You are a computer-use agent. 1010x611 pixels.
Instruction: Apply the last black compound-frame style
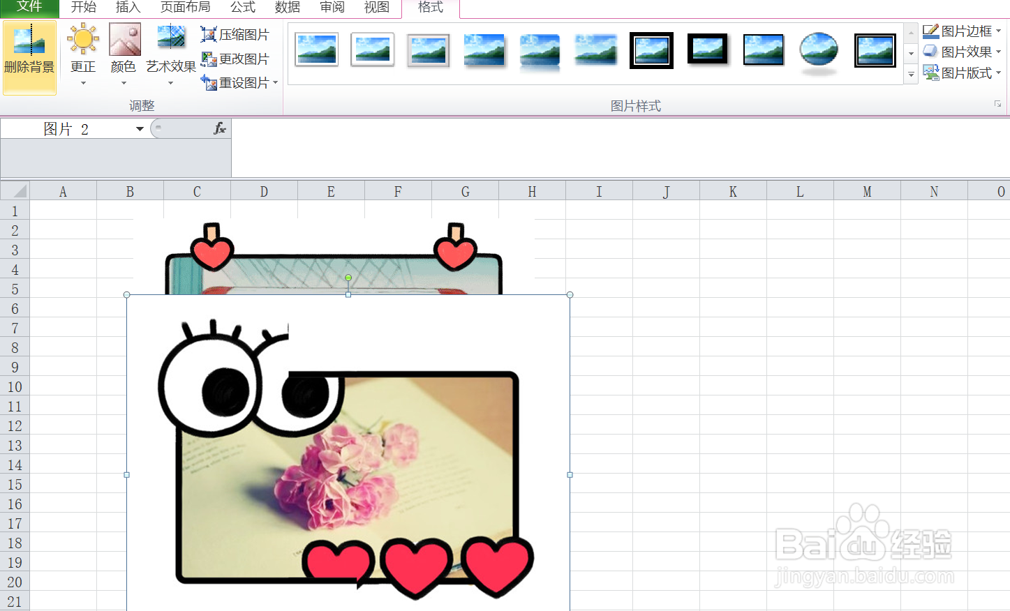tap(875, 50)
